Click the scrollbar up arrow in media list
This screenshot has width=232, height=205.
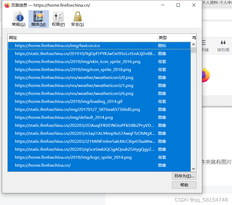click(194, 44)
